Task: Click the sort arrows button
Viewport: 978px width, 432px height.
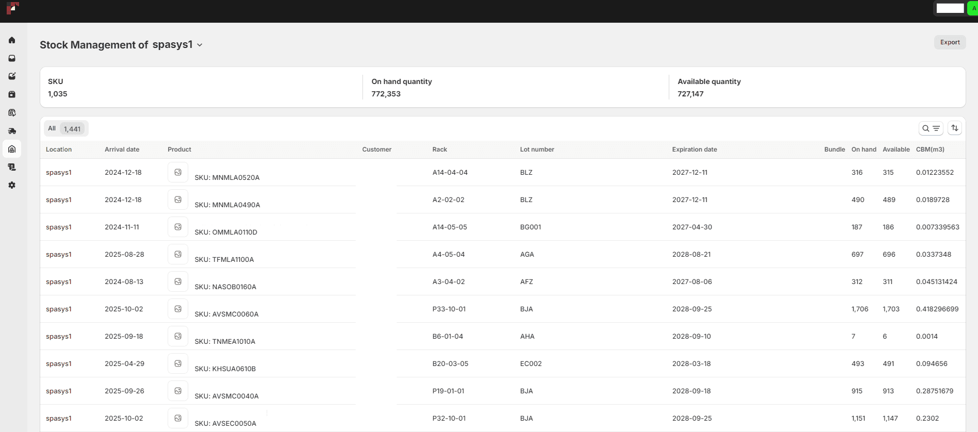Action: [x=955, y=128]
